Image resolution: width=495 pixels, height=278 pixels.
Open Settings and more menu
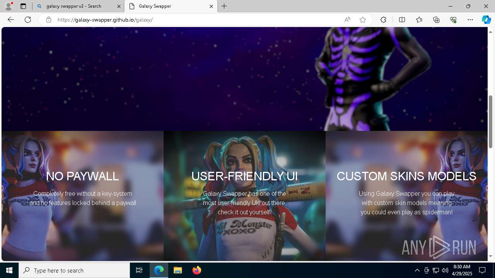click(x=470, y=20)
